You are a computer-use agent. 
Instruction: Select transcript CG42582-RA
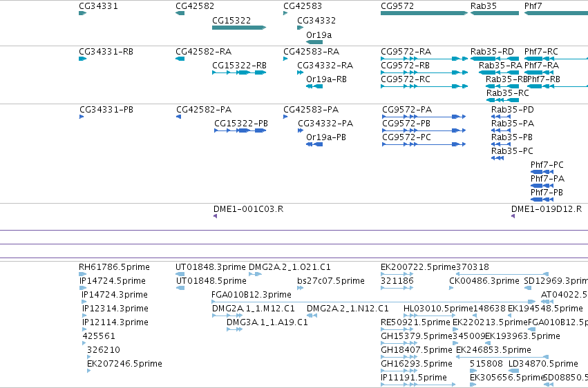[203, 51]
